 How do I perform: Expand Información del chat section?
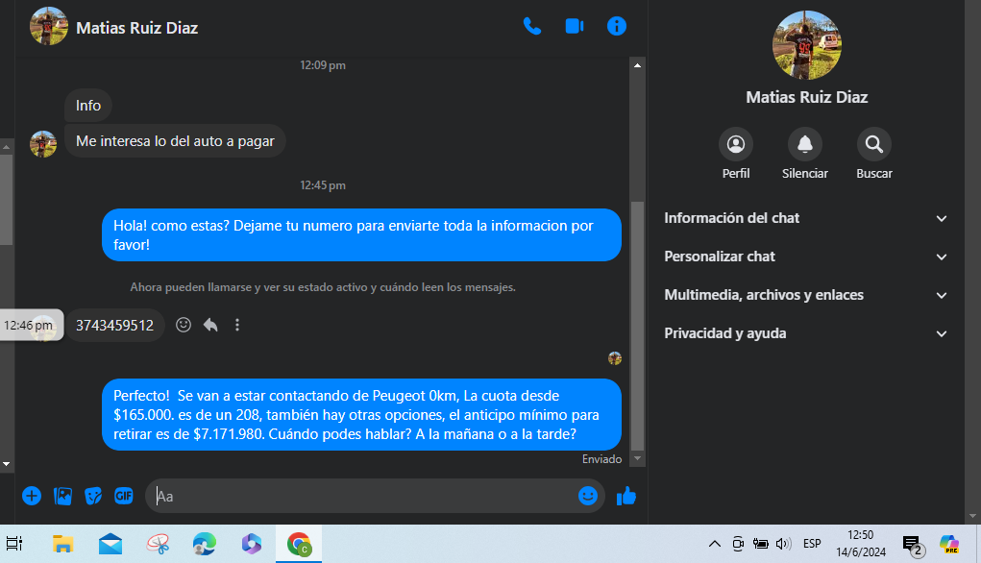point(805,218)
